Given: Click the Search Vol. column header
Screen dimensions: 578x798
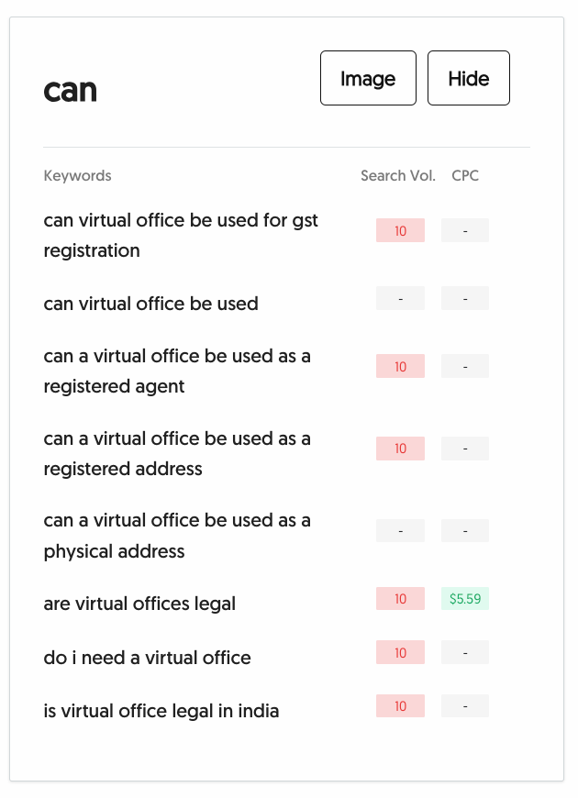Looking at the screenshot, I should [x=397, y=175].
